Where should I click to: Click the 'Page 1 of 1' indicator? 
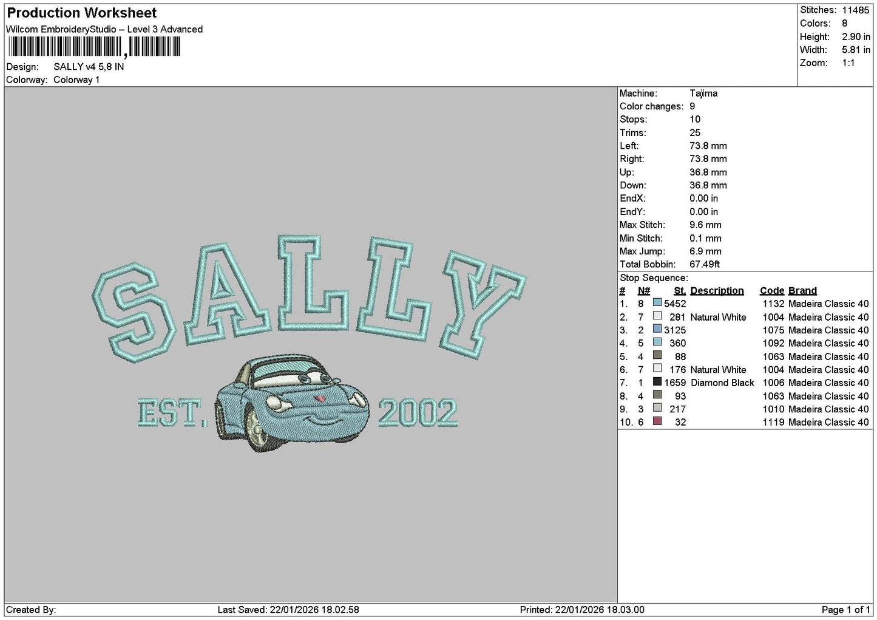[845, 610]
